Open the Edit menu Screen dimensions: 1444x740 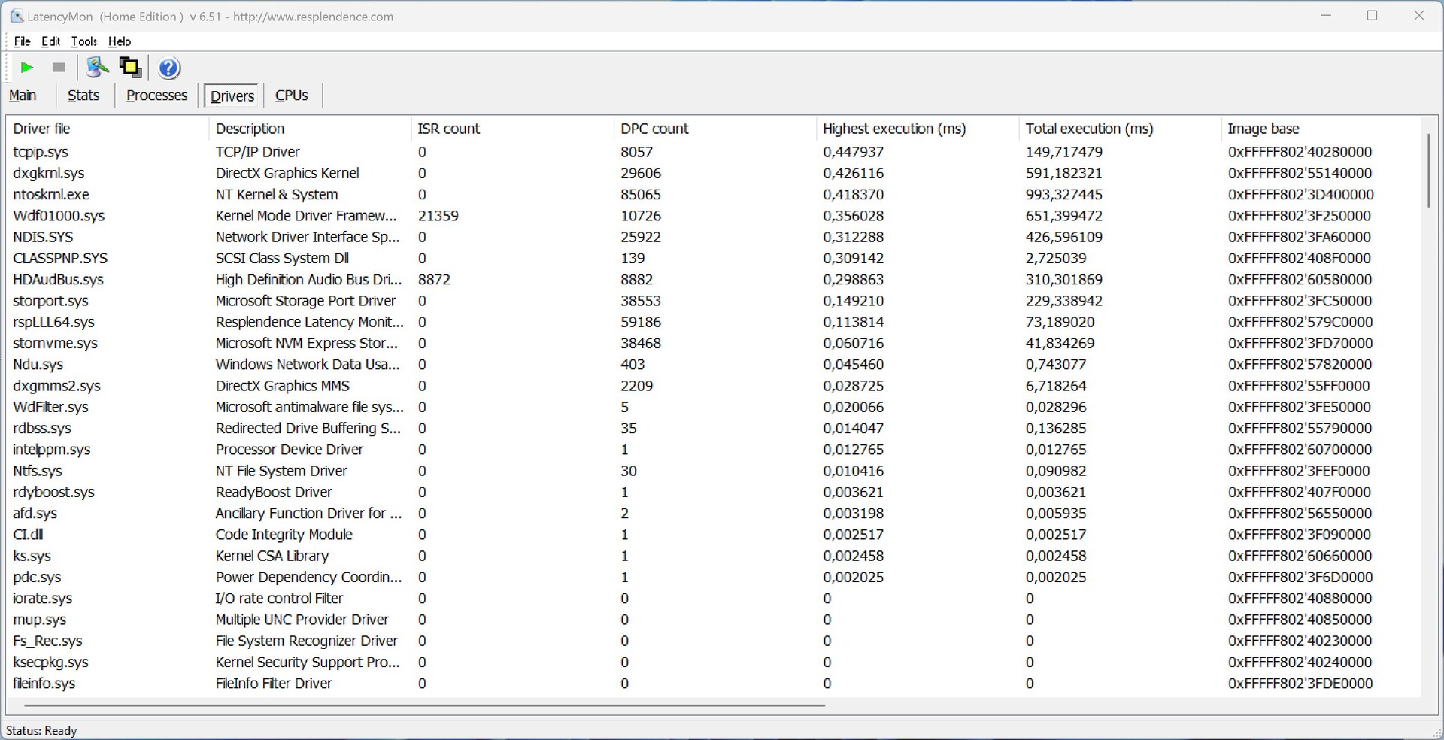click(x=50, y=41)
